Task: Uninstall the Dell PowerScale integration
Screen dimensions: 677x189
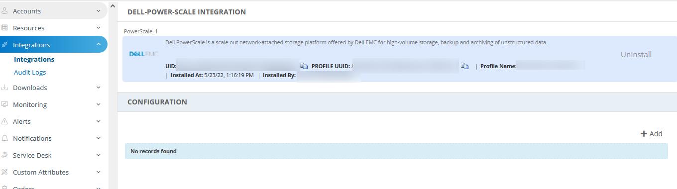Action: click(x=636, y=55)
